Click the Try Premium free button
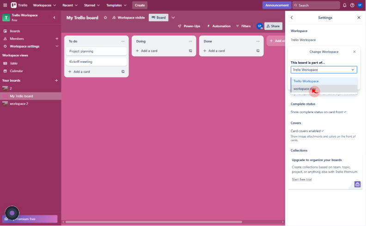The width and height of the screenshot is (366, 226). coord(30,219)
